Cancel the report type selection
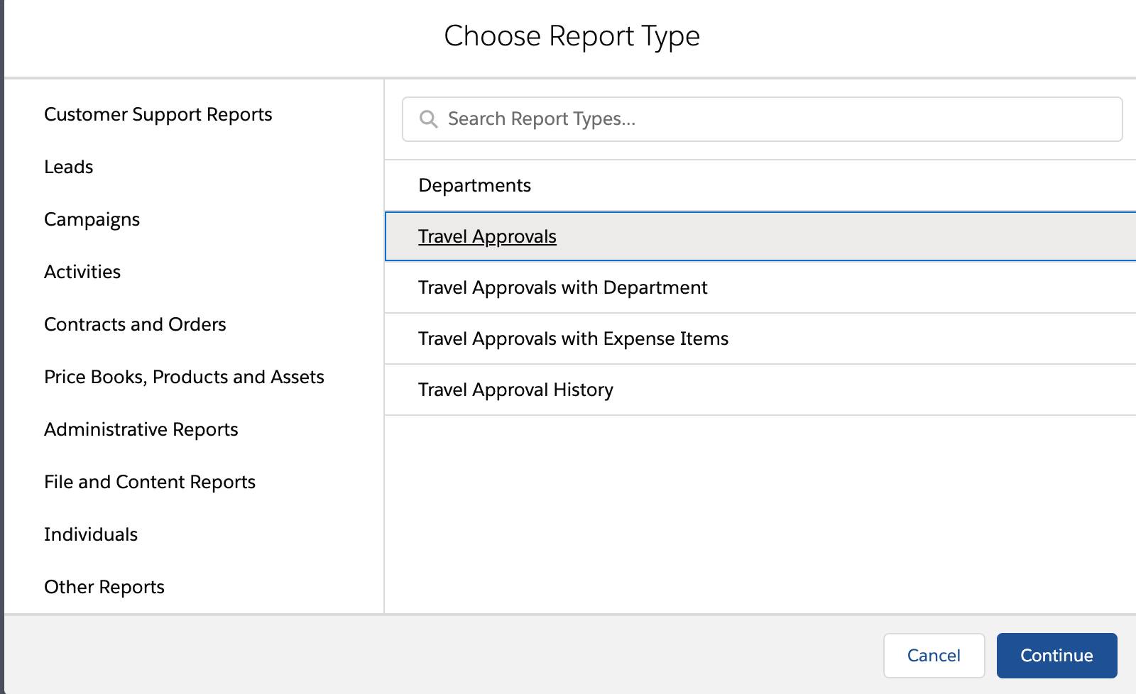The height and width of the screenshot is (694, 1136). 934,655
